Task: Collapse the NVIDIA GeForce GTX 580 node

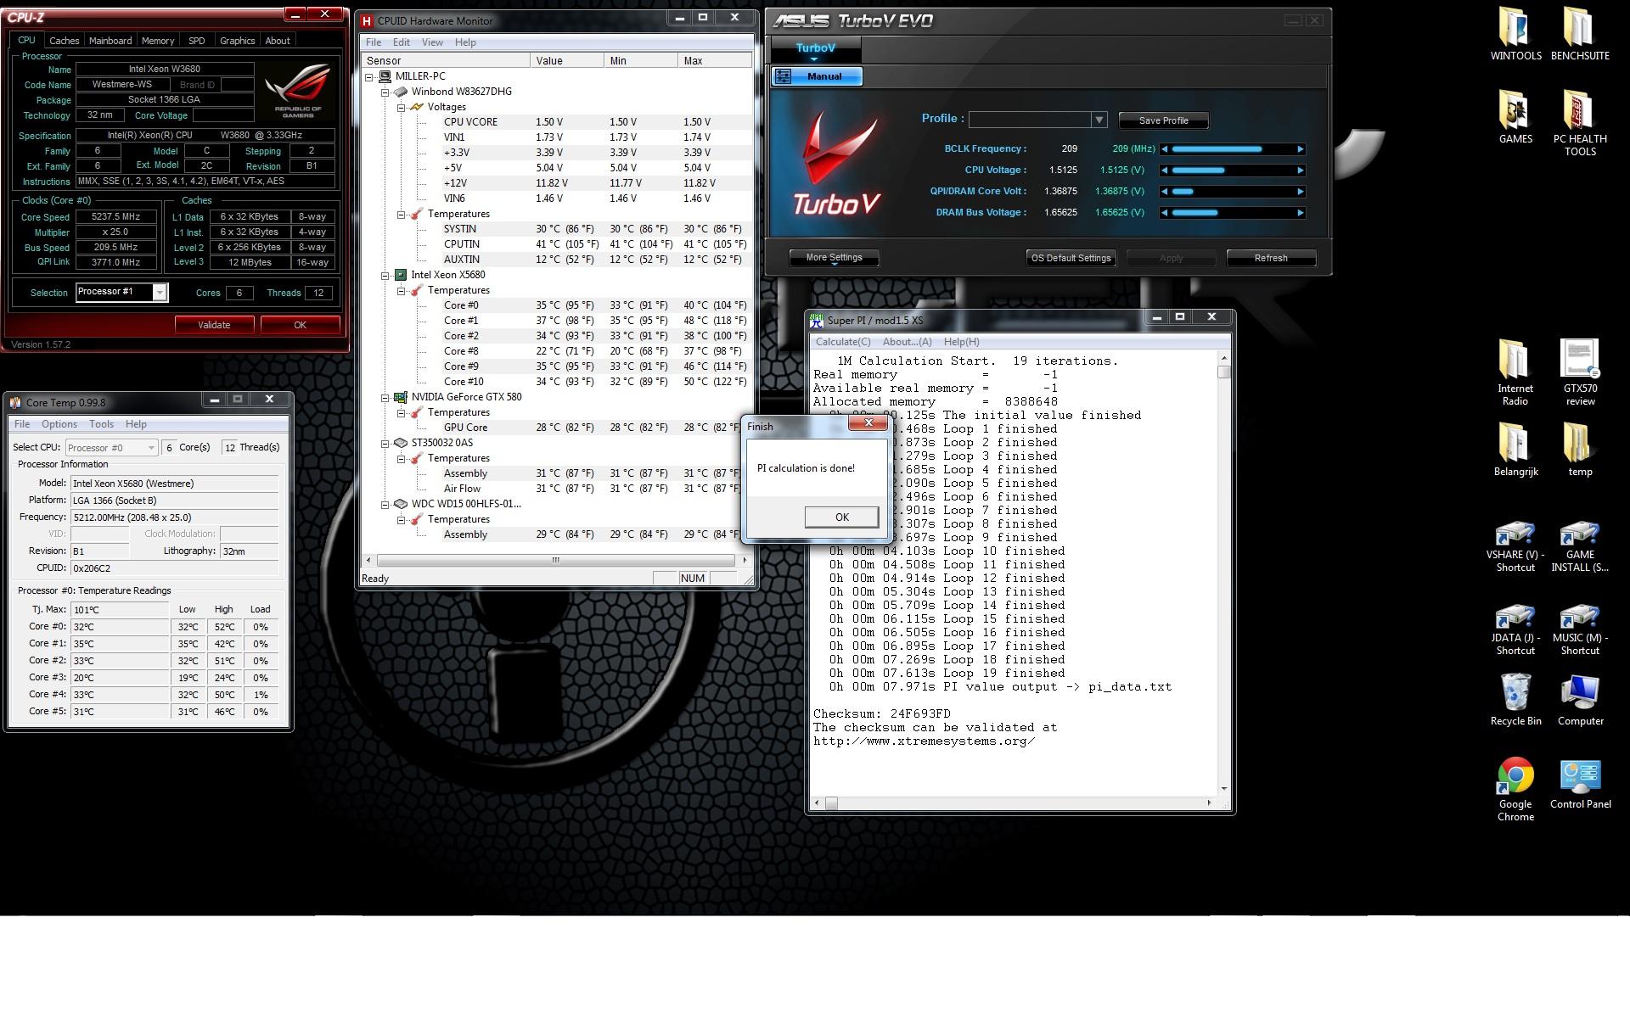Action: point(385,397)
